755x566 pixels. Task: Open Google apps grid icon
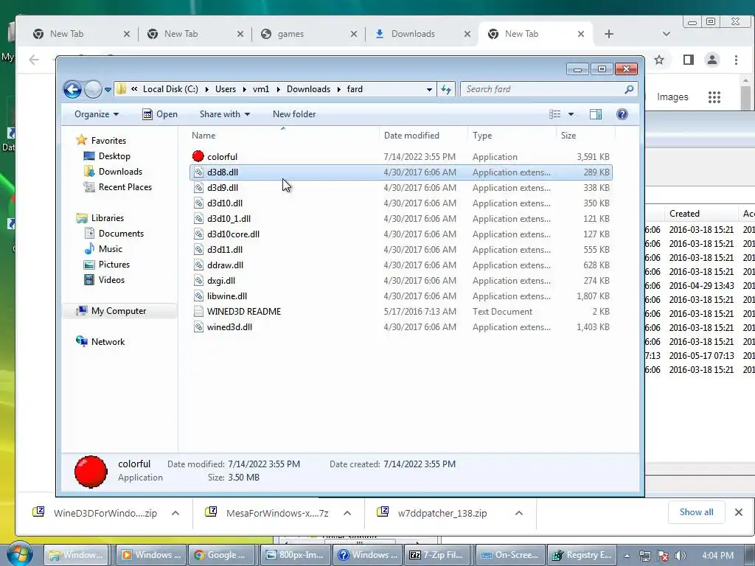point(714,97)
